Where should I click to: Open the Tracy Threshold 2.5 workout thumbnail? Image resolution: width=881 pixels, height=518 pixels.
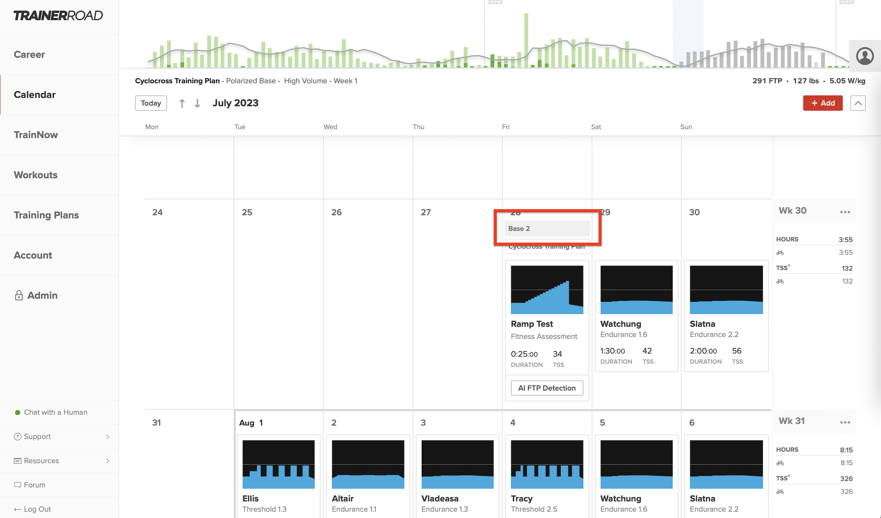click(x=547, y=464)
